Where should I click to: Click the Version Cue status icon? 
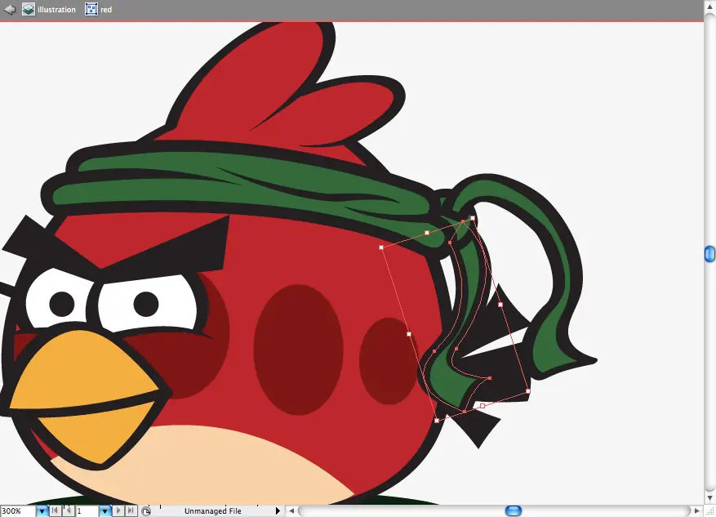click(x=145, y=511)
